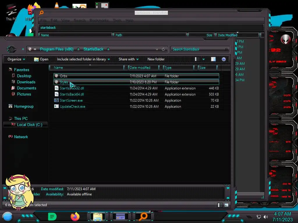
Task: Open File menu in Everything window
Action: [x=43, y=20]
